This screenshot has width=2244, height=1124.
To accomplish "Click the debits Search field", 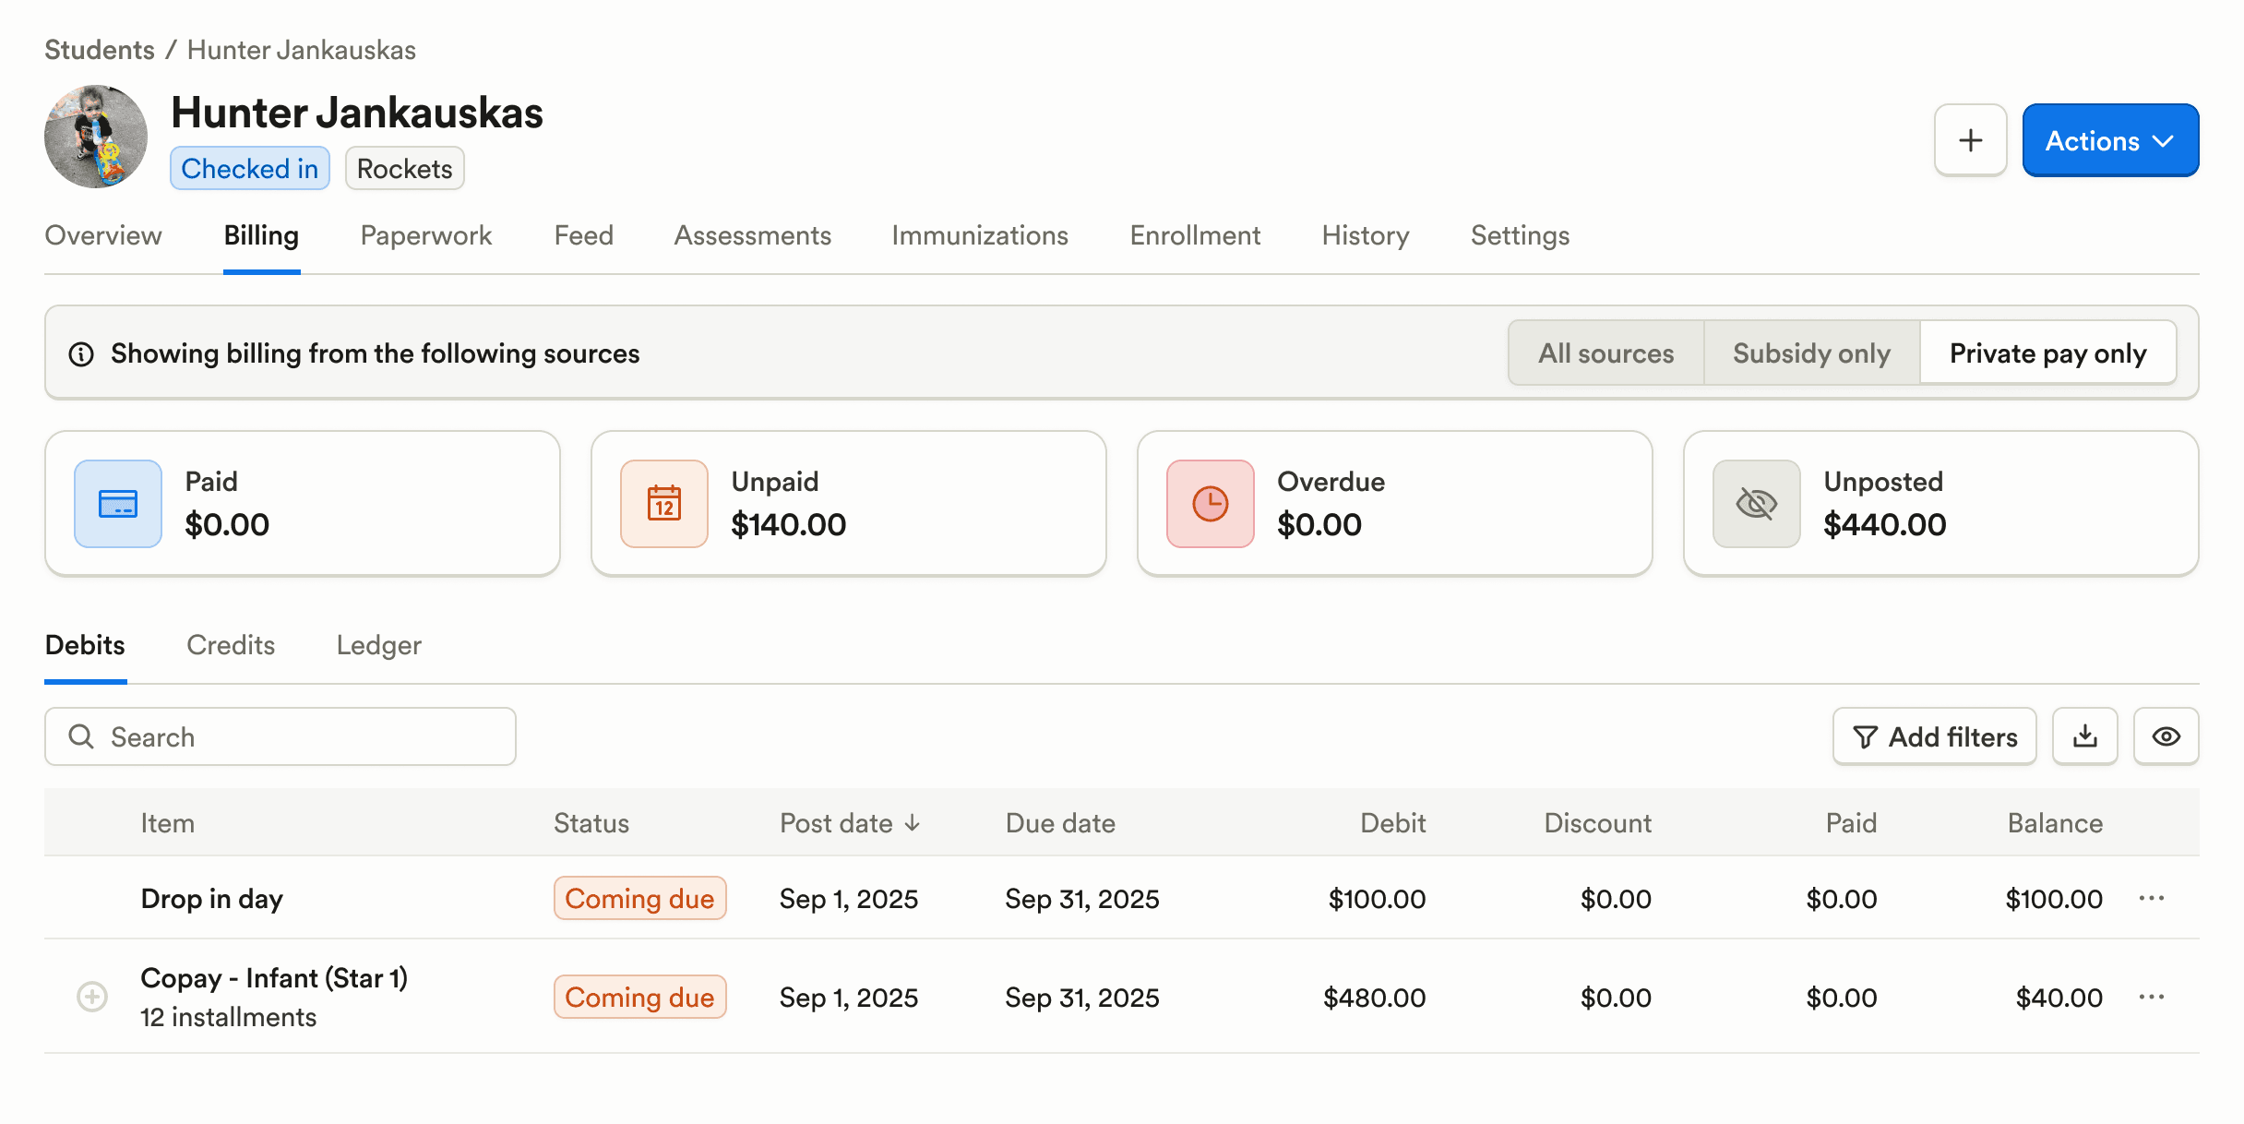I will 280,736.
